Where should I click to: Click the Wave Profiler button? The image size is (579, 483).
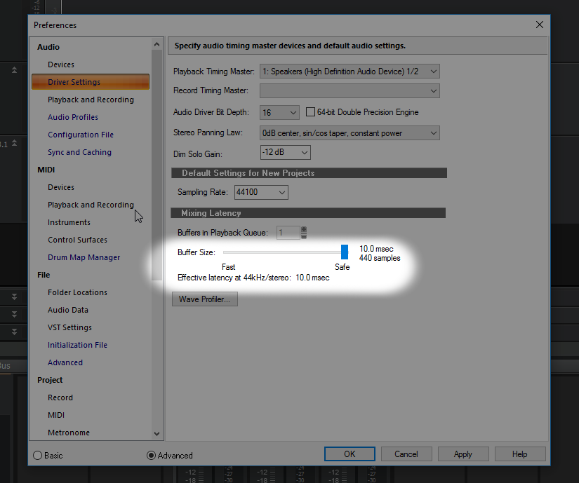(x=205, y=299)
